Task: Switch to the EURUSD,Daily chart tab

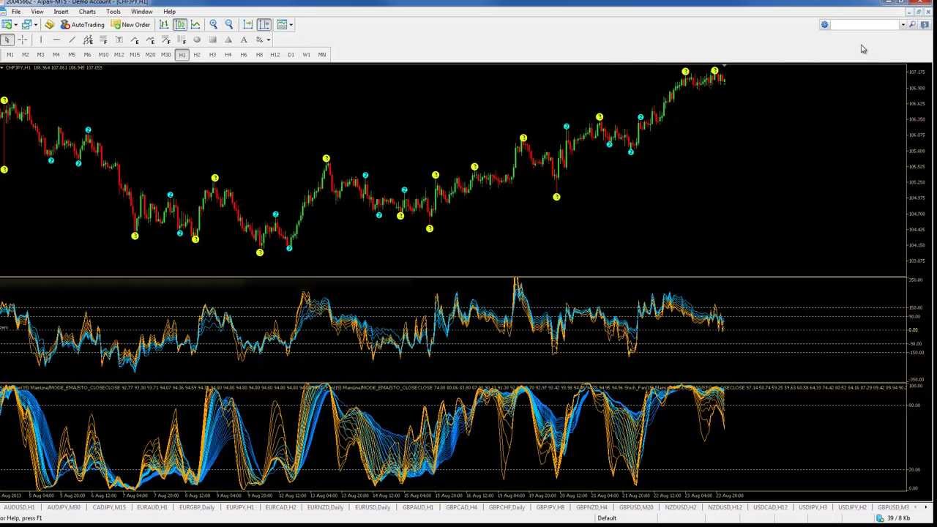Action: [x=372, y=507]
